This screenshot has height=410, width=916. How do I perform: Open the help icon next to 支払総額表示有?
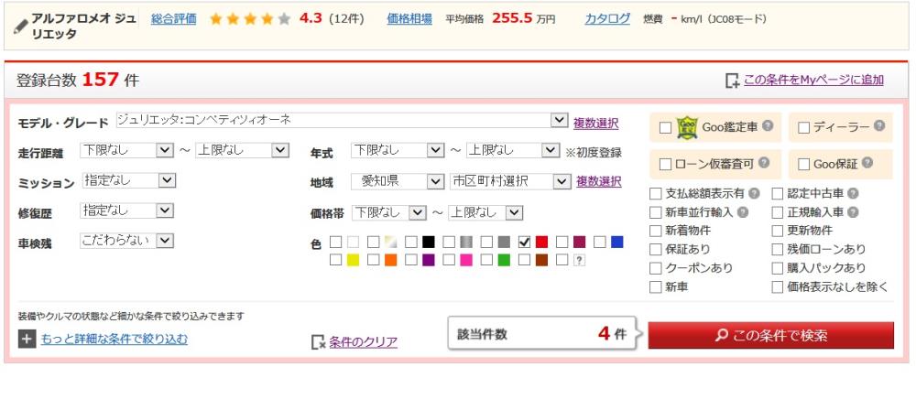(754, 193)
